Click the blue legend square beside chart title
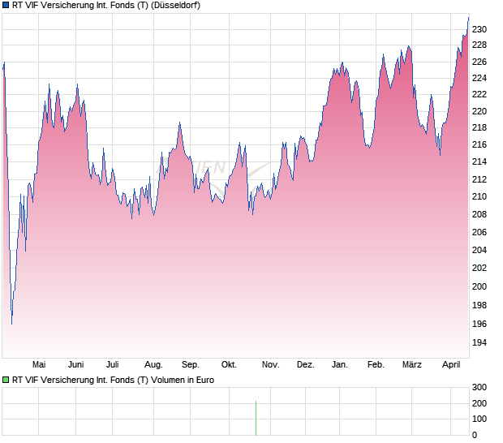This screenshot has height=443, width=503. point(6,6)
